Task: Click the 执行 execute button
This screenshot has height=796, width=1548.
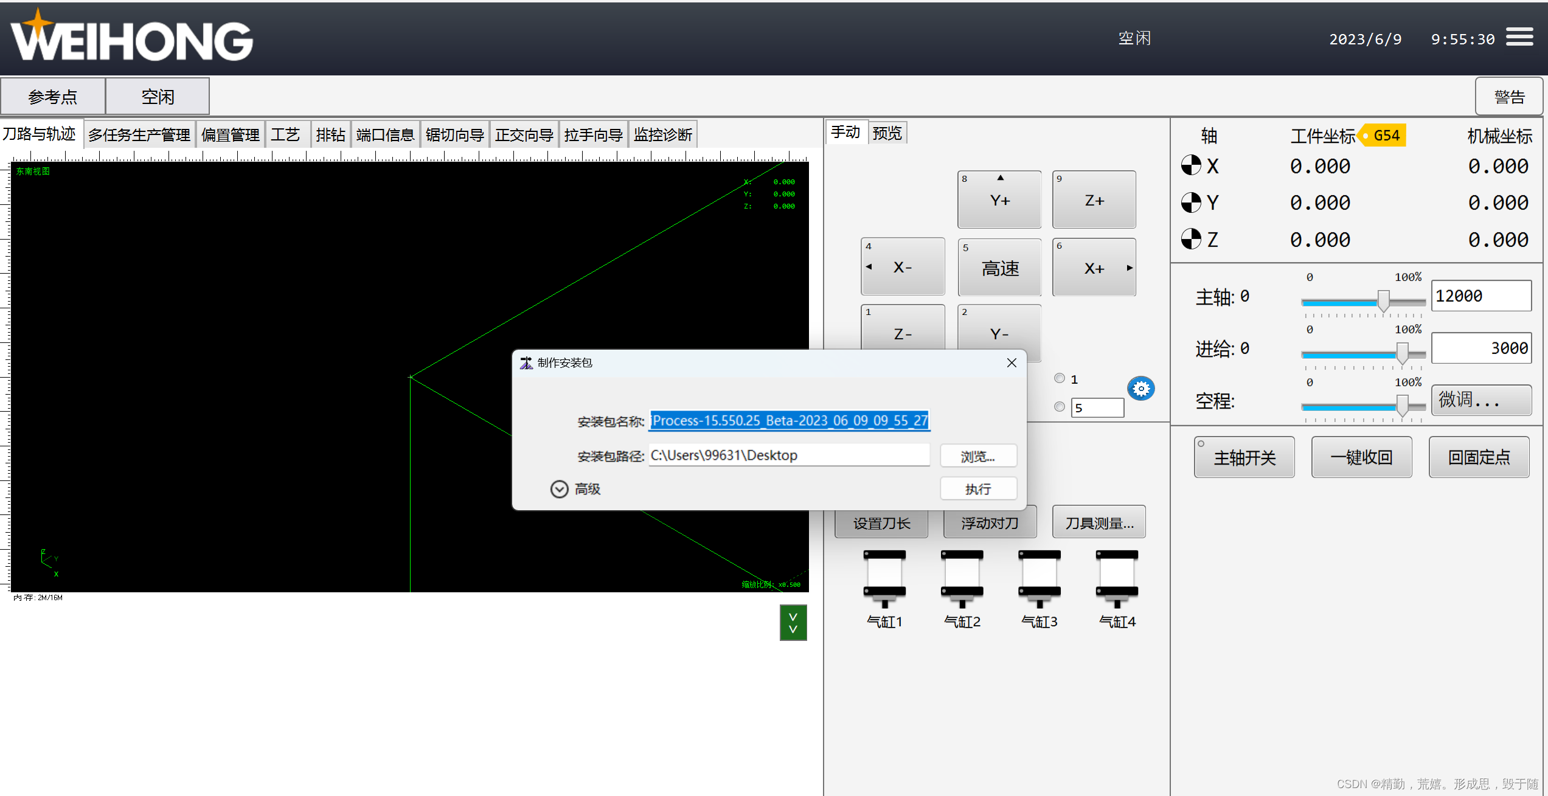Action: (x=977, y=489)
